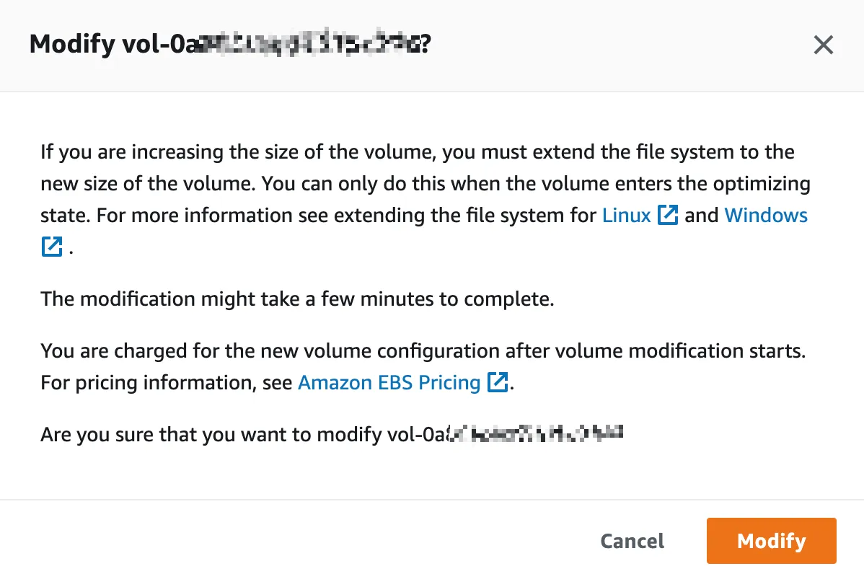Click the Windows hyperlink in the description
Viewport: 864px width, 574px height.
(x=766, y=215)
